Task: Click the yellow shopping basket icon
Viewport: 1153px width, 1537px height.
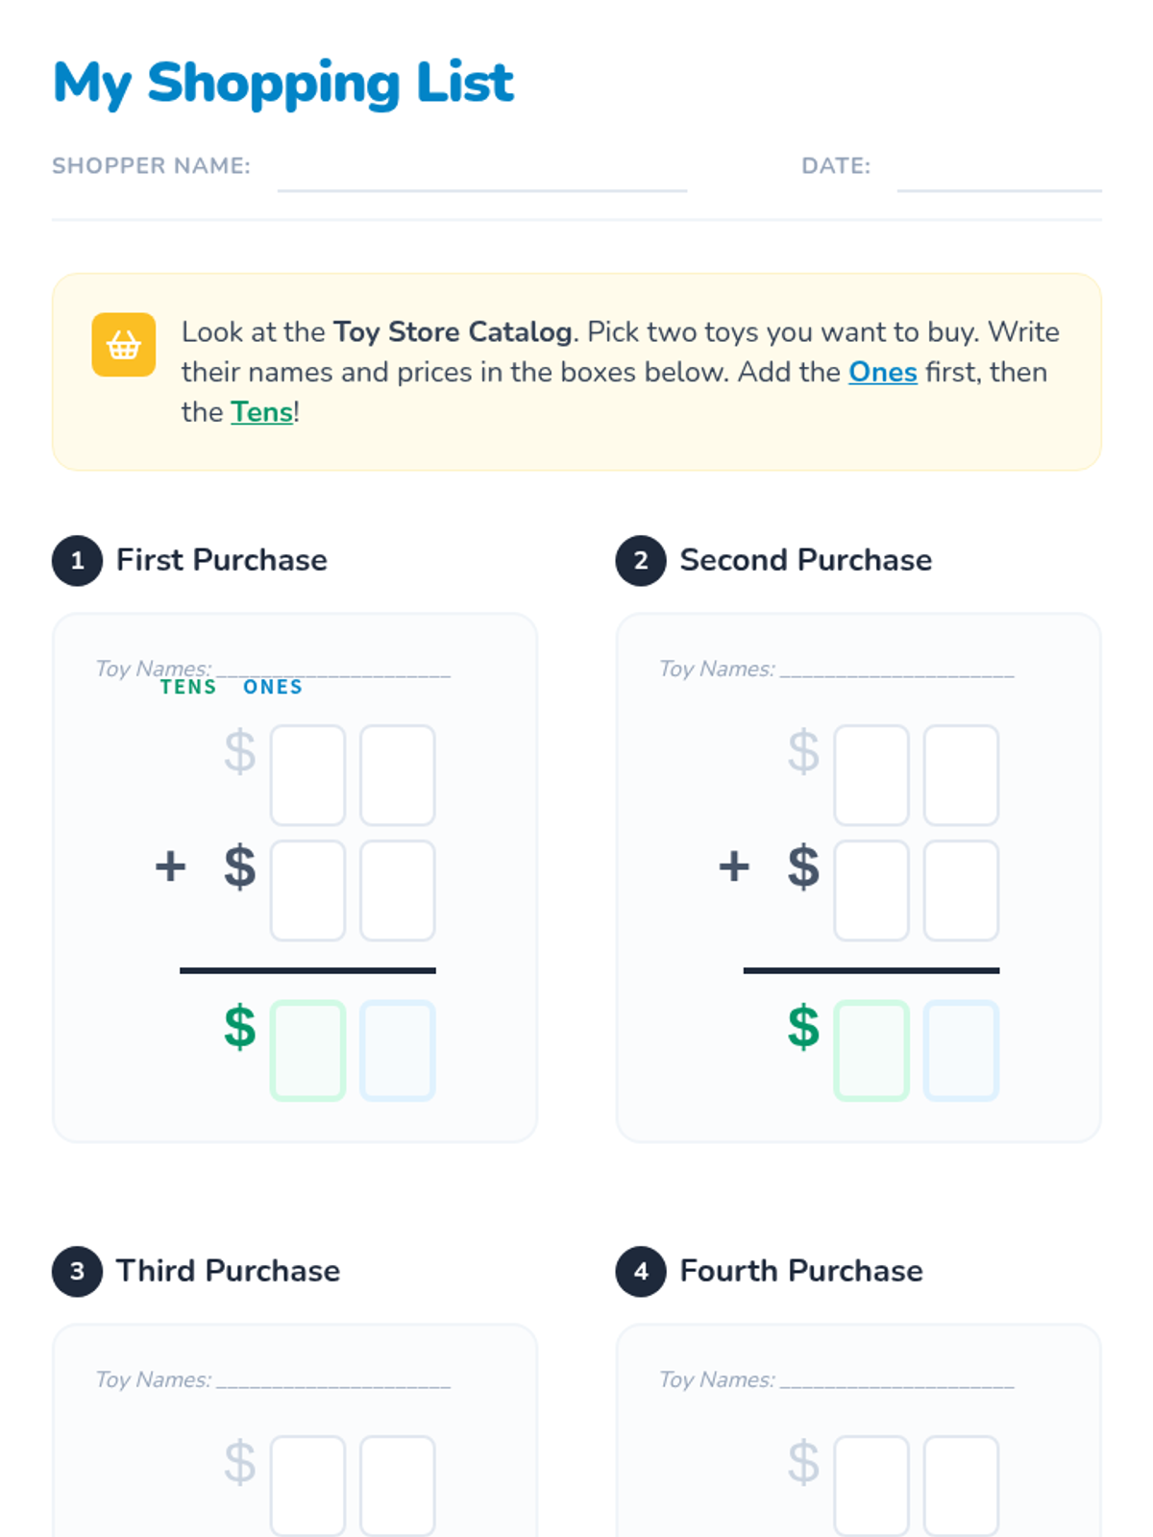Action: tap(124, 344)
